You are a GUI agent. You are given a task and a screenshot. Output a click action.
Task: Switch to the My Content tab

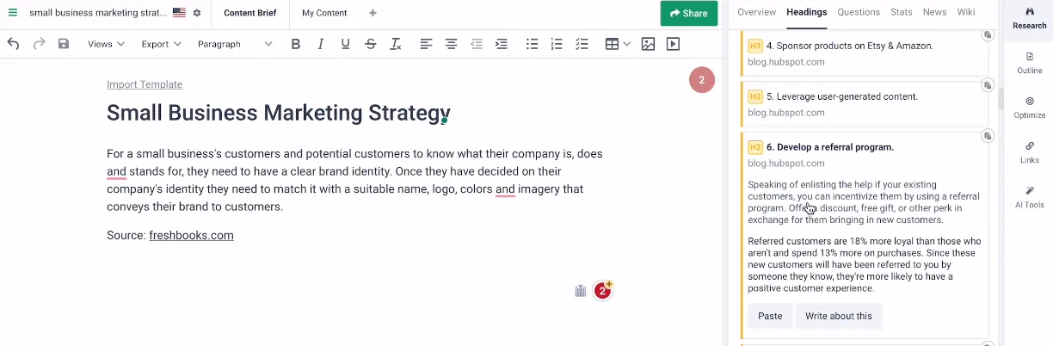click(324, 13)
